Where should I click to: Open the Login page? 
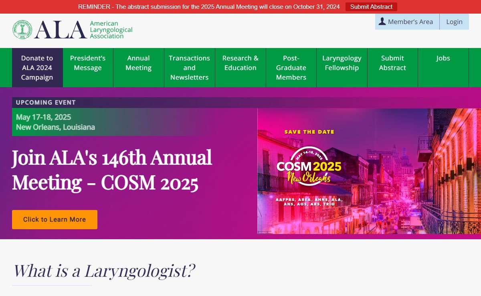point(454,22)
